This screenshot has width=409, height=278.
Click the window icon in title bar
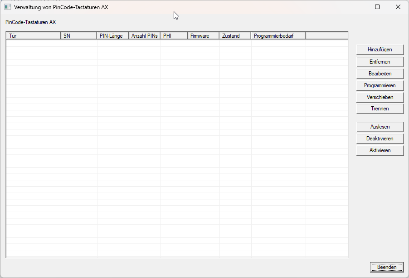pyautogui.click(x=8, y=7)
